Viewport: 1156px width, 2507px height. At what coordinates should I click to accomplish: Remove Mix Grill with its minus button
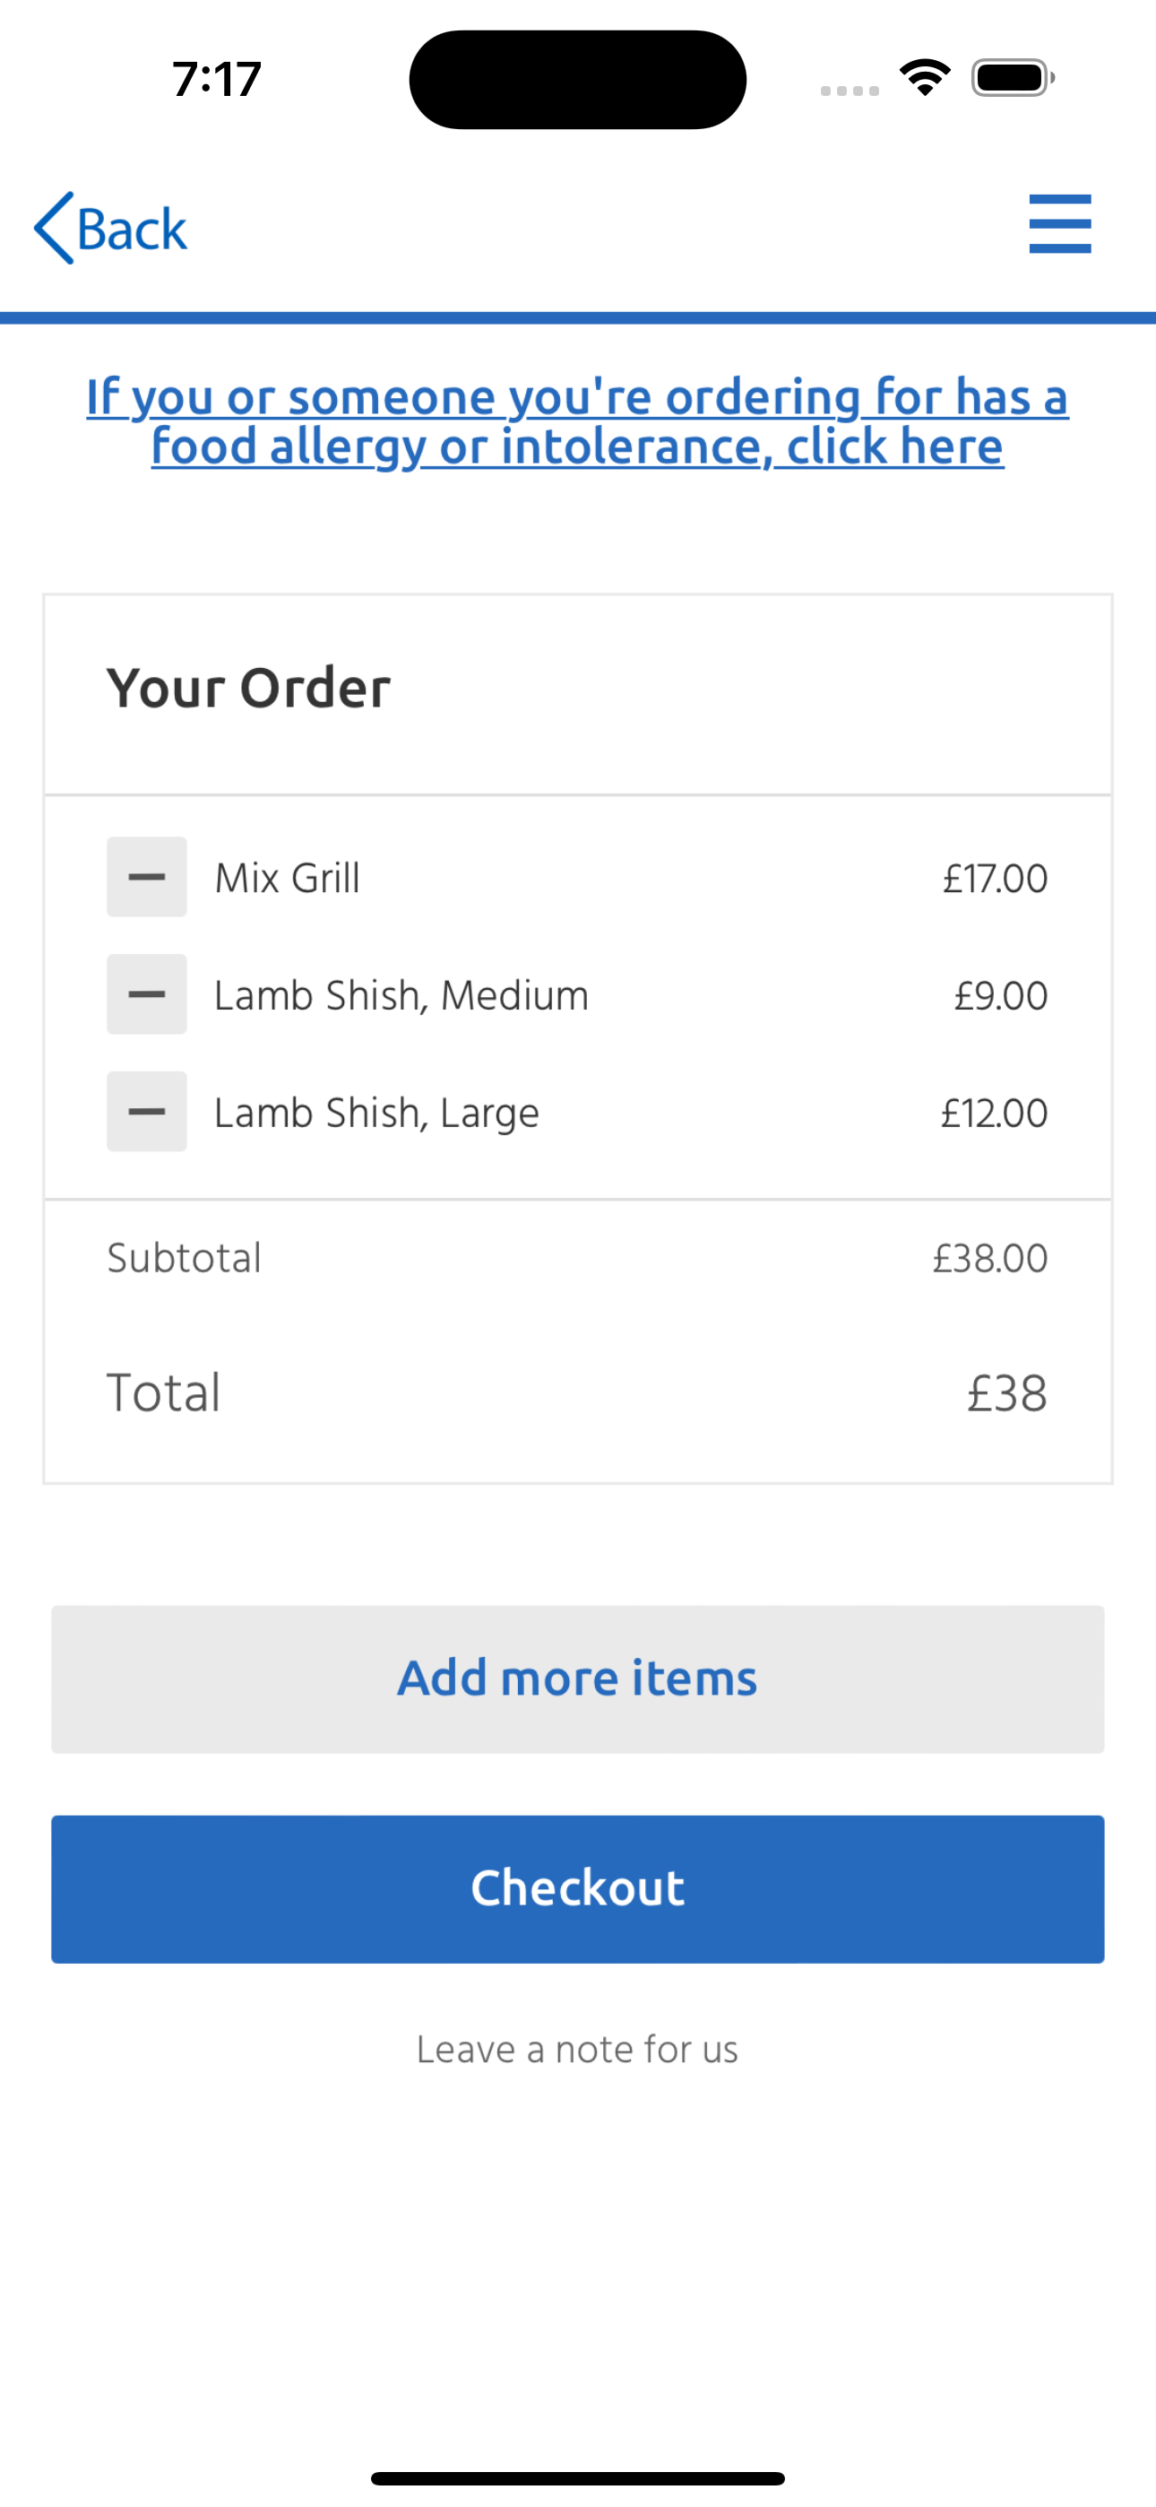click(147, 877)
